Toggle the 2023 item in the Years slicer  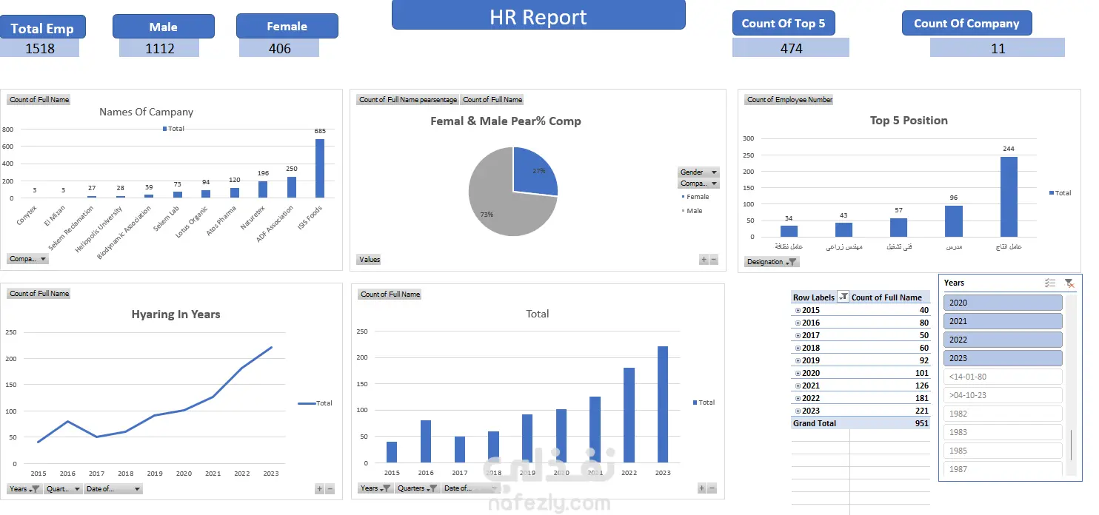point(1003,358)
